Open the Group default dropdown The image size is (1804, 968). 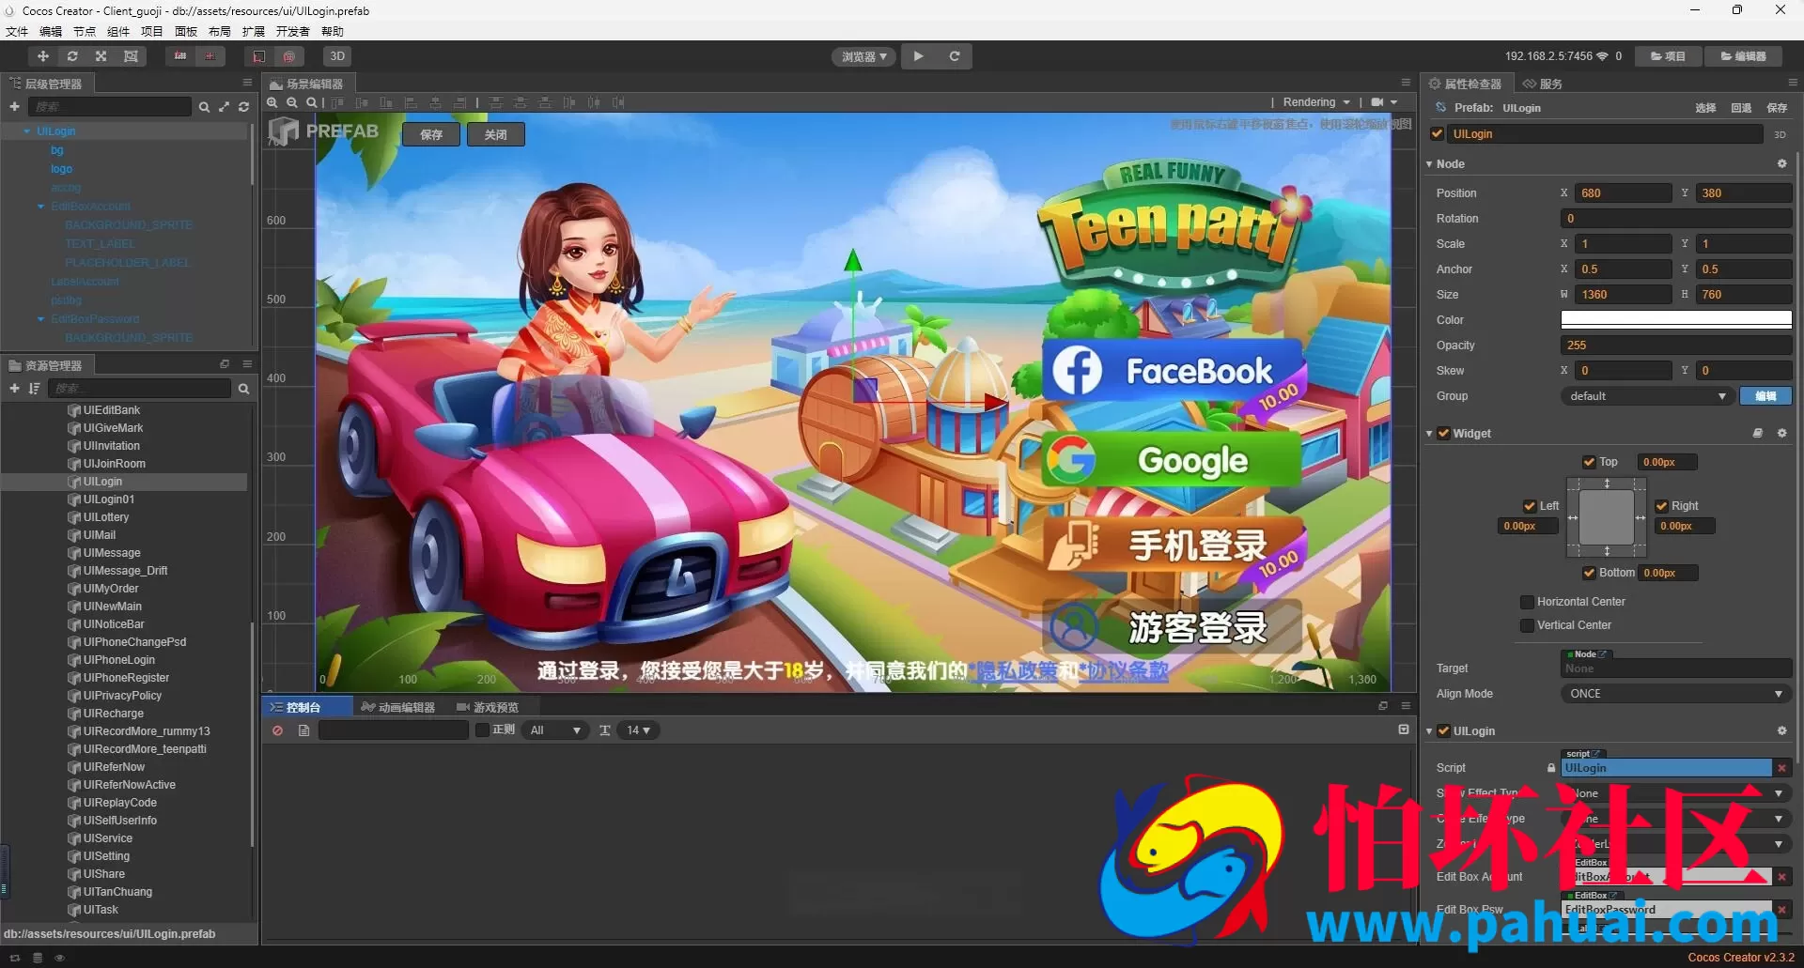1648,396
